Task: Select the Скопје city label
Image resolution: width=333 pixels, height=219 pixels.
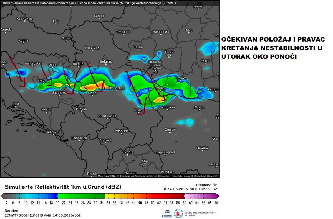Action: coord(128,152)
